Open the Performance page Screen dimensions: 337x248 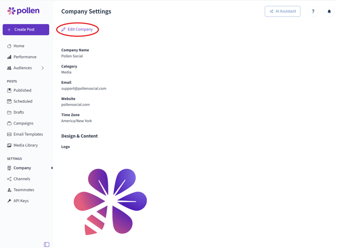tap(25, 57)
